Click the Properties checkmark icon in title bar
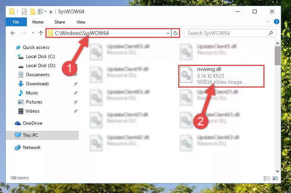This screenshot has height=193, width=291. click(x=24, y=12)
